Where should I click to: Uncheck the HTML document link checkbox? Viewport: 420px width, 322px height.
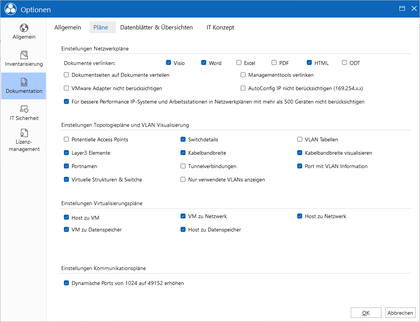[309, 63]
